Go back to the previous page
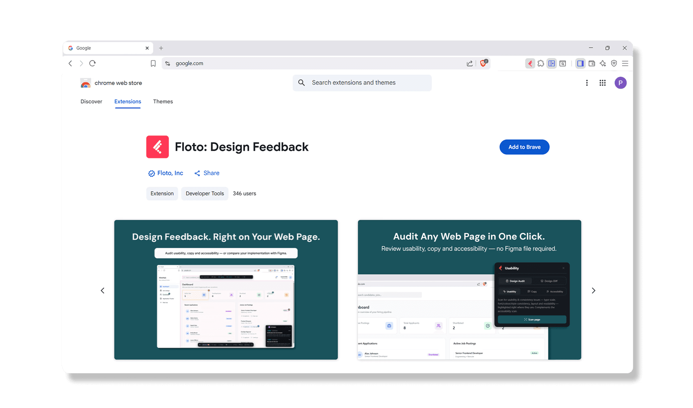The width and height of the screenshot is (693, 408). point(70,63)
